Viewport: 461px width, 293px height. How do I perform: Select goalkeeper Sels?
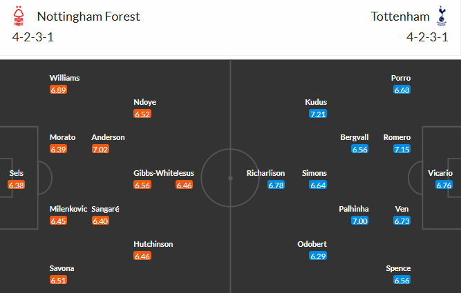pyautogui.click(x=16, y=173)
